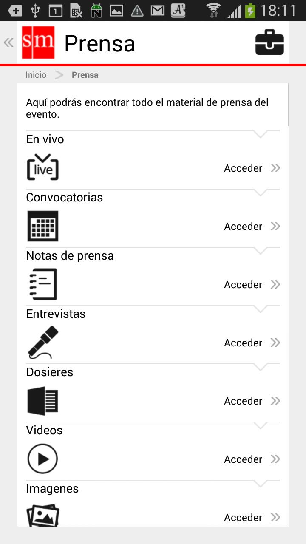The height and width of the screenshot is (544, 306).
Task: Collapse the Convocatorias section chevron
Action: (x=260, y=193)
